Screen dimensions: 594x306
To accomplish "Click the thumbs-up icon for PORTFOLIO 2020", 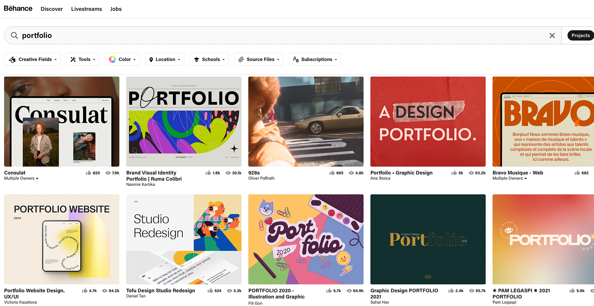I will (x=329, y=291).
